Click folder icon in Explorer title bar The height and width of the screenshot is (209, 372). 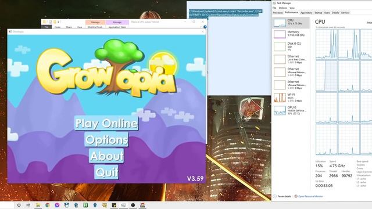tap(44, 22)
